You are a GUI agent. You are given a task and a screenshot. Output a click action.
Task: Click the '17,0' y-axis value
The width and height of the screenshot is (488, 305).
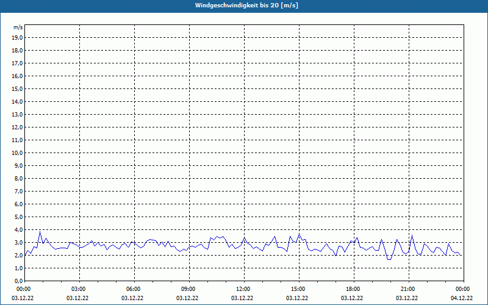pos(17,63)
